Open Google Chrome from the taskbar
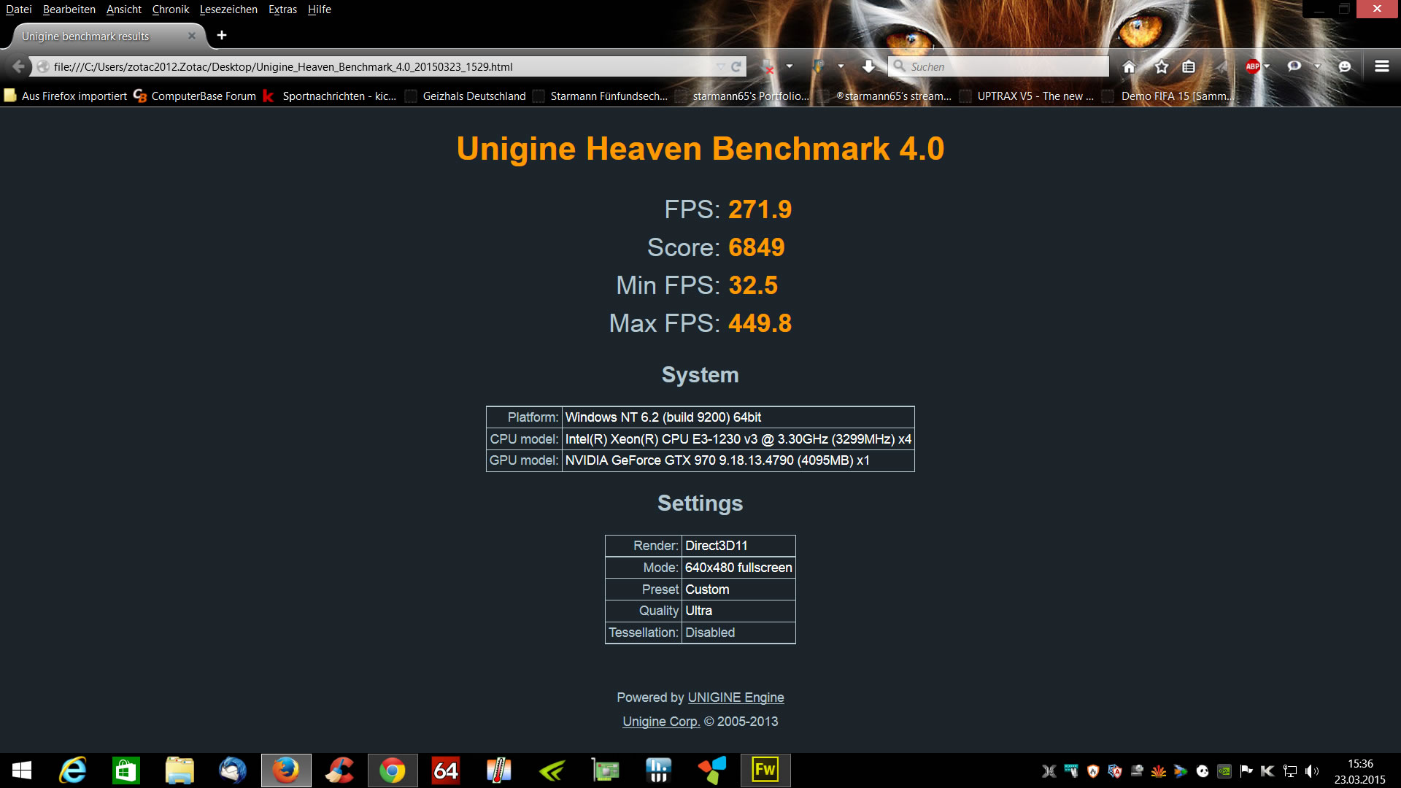The image size is (1401, 788). pos(392,770)
